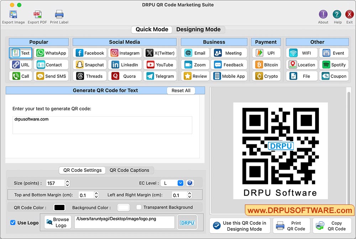
Task: Open the YouTube QR code generator
Action: pyautogui.click(x=160, y=64)
